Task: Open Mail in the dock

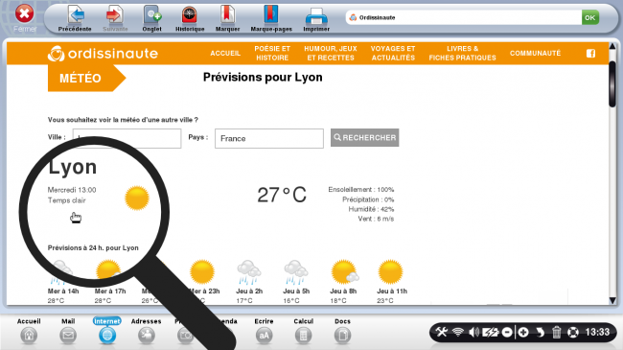Action: tap(68, 331)
